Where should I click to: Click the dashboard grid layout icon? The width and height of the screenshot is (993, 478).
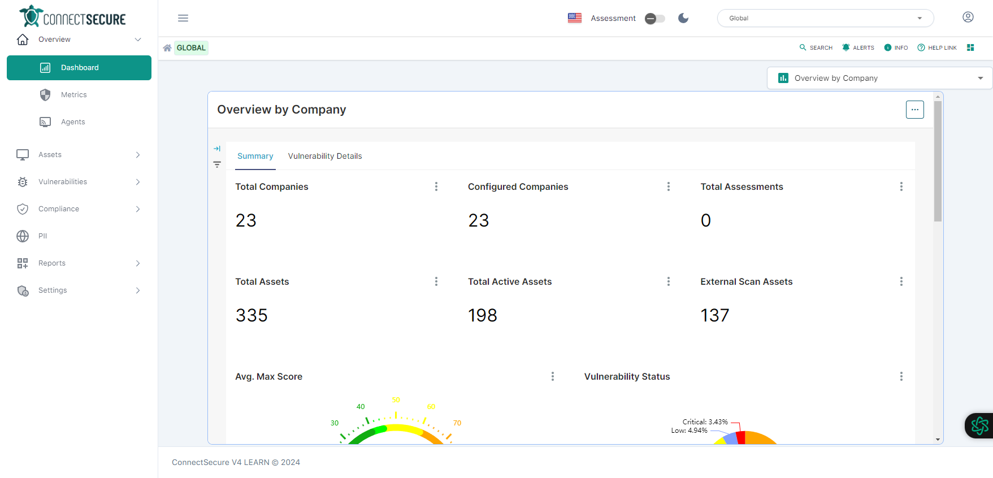click(x=970, y=48)
